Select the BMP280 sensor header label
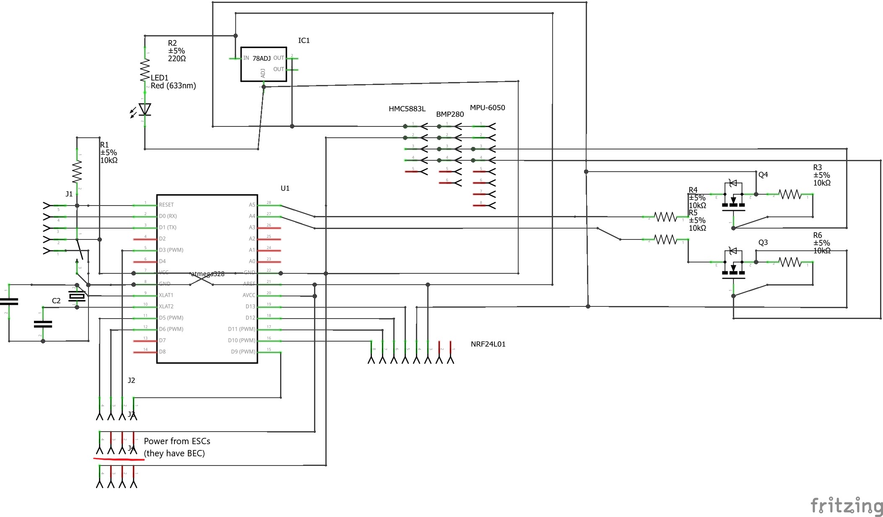883x517 pixels. tap(450, 114)
